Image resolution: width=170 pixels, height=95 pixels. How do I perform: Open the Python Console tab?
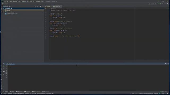[36, 92]
